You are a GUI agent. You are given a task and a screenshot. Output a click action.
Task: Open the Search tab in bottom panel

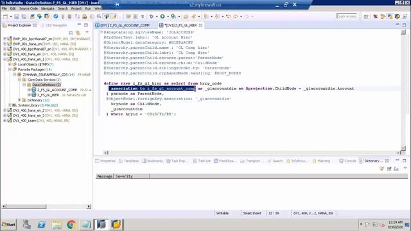point(275,161)
